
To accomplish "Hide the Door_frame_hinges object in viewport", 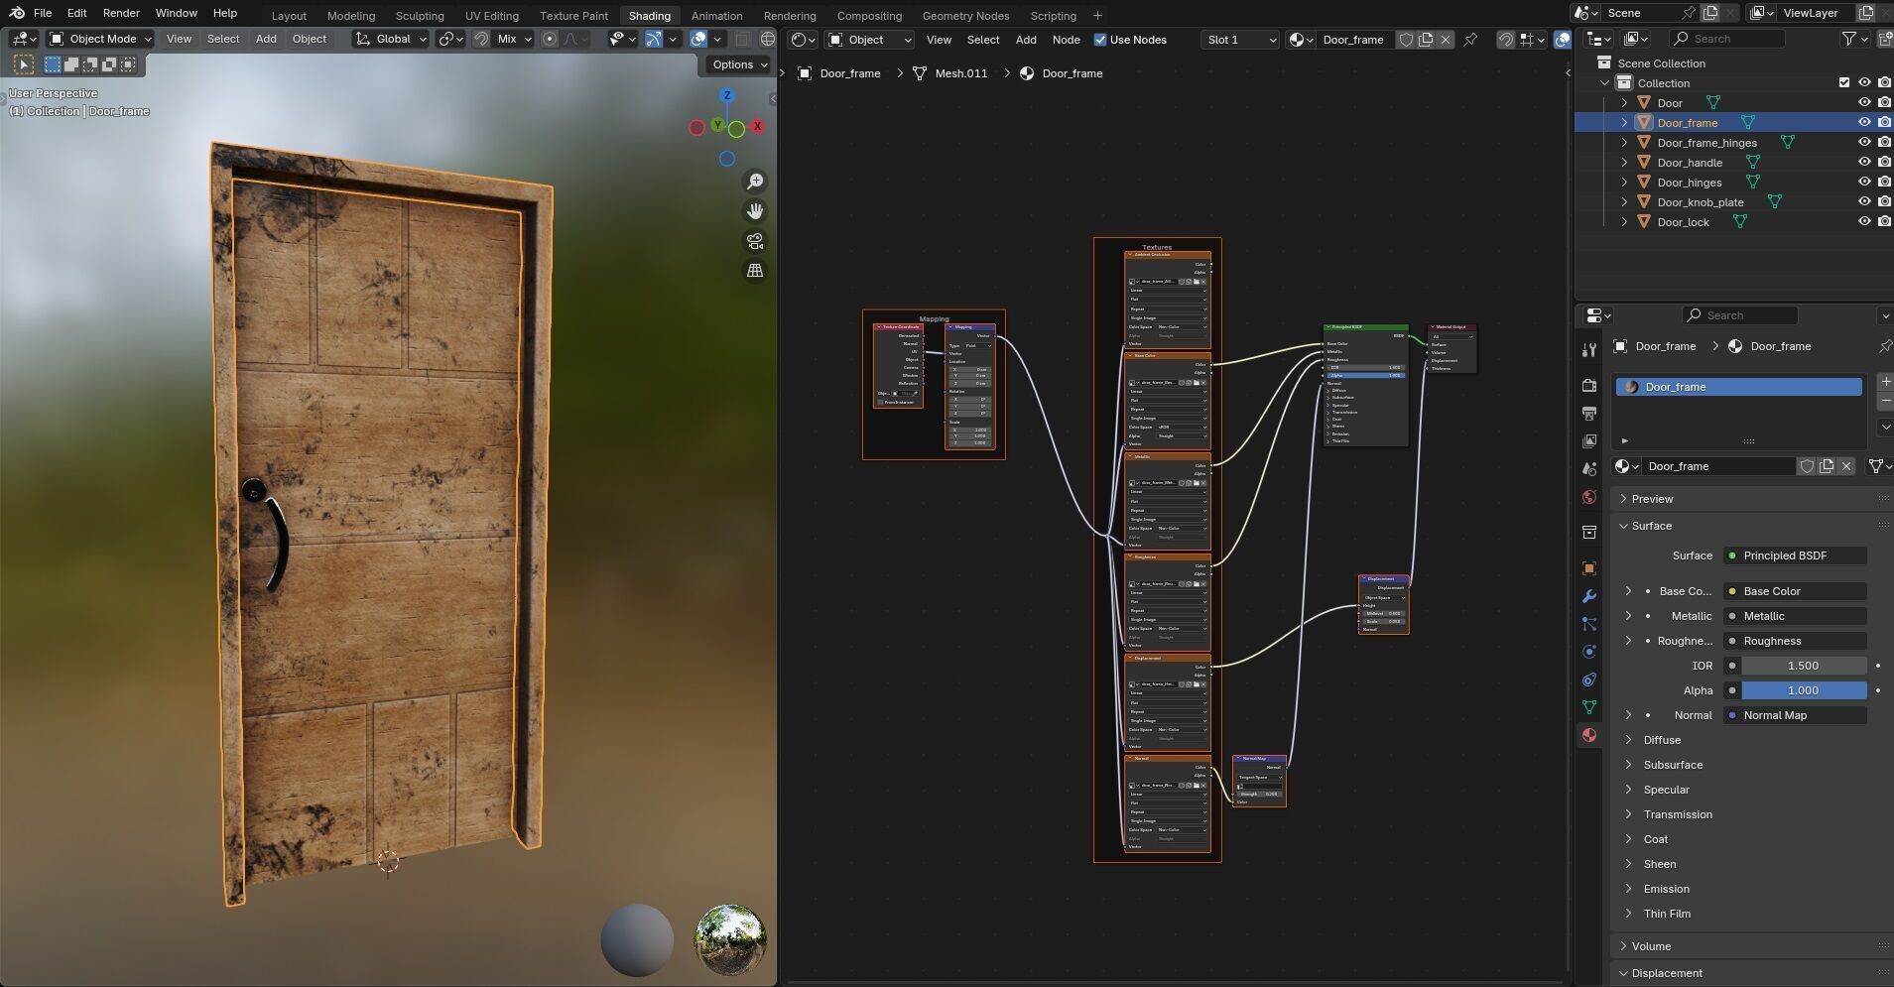I will coord(1864,142).
